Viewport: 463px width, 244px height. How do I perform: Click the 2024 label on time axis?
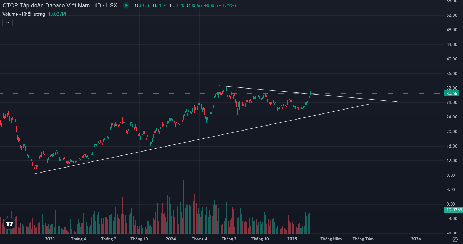[x=171, y=239]
